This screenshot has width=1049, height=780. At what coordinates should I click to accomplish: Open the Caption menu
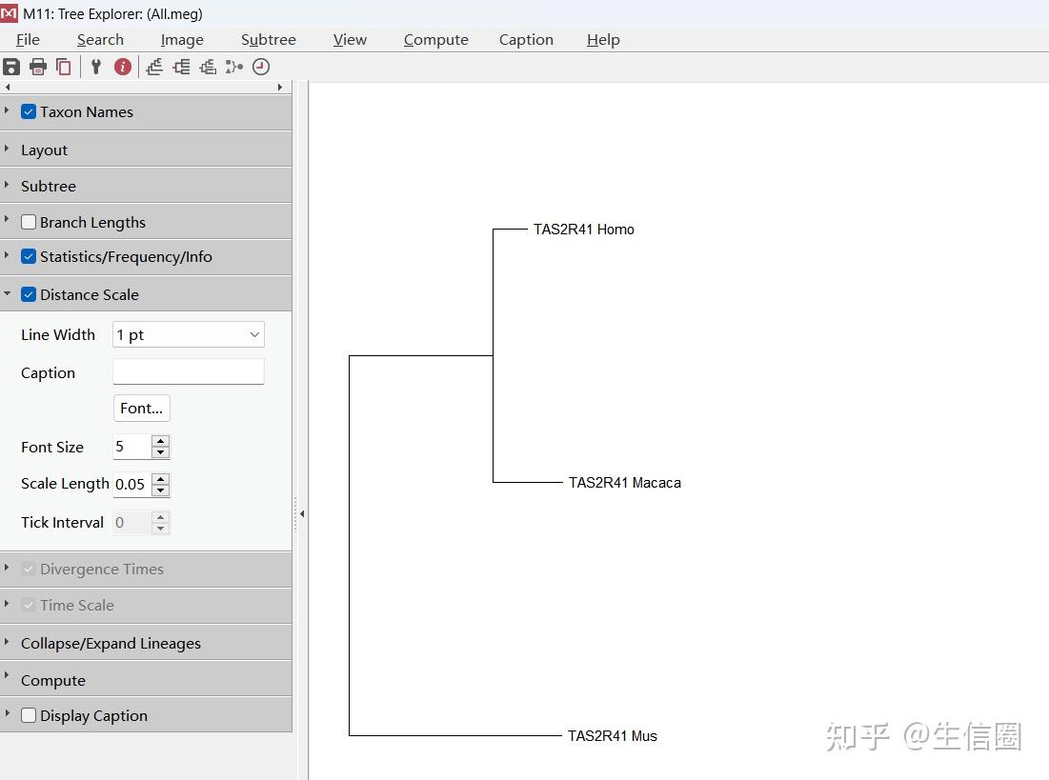point(527,39)
